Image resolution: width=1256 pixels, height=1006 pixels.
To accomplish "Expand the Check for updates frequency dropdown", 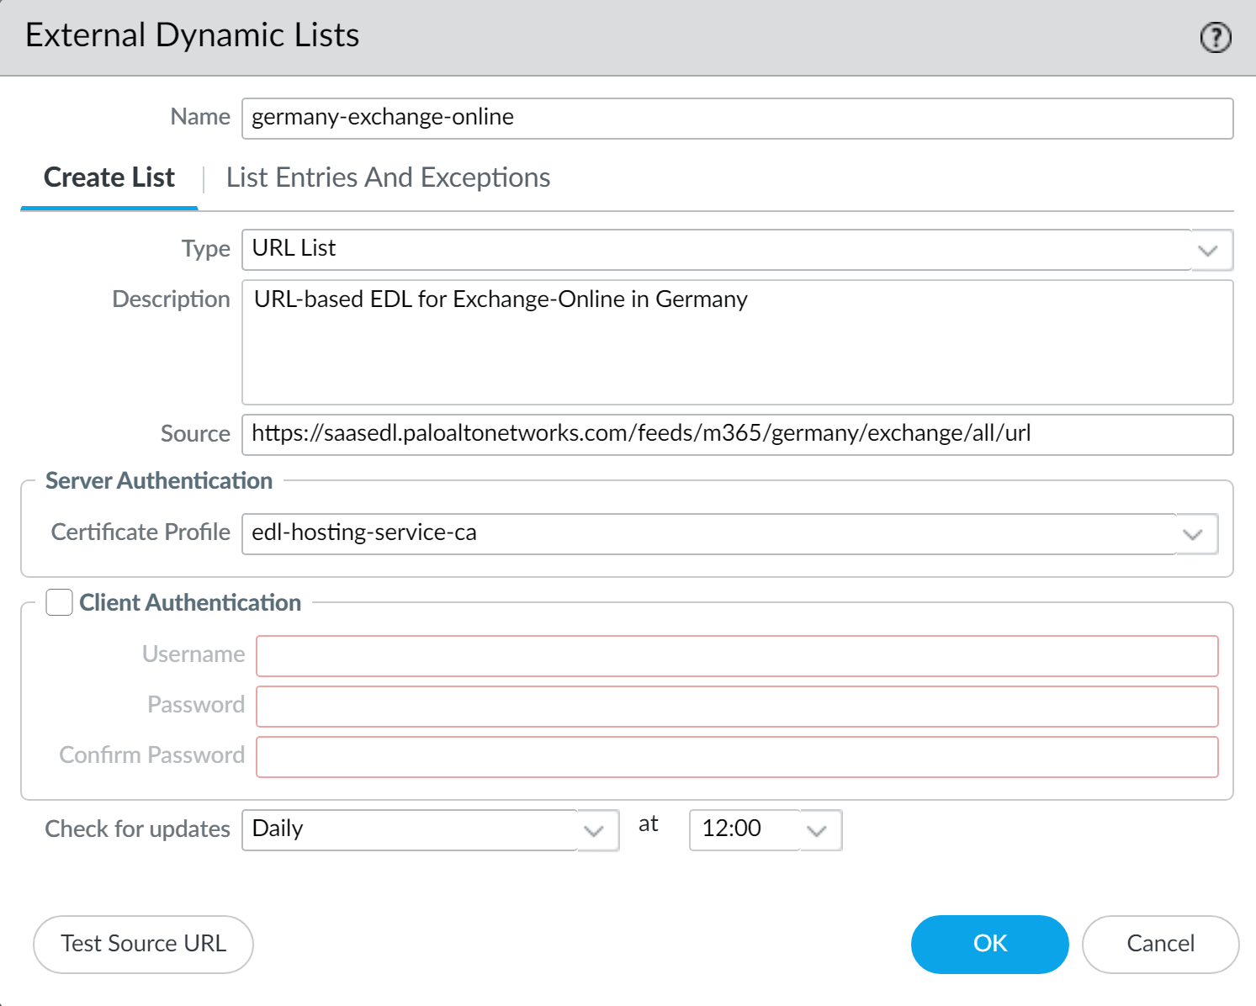I will pyautogui.click(x=595, y=830).
